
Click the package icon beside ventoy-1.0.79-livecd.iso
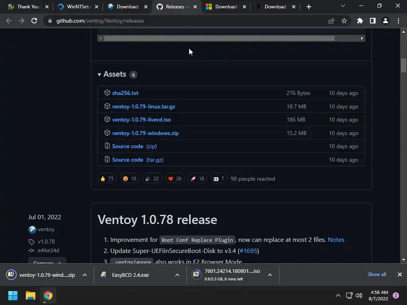pos(107,119)
